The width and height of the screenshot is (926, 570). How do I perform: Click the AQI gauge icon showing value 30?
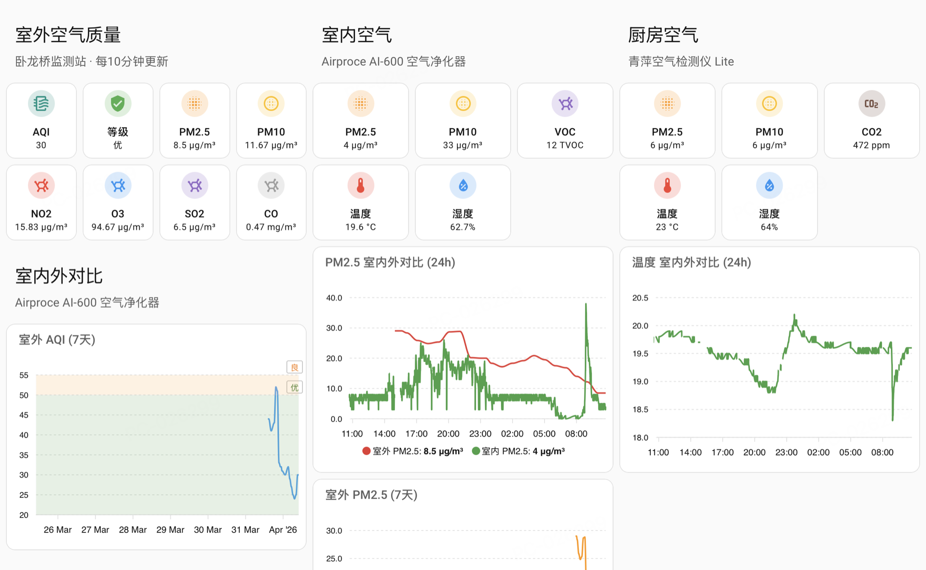41,103
